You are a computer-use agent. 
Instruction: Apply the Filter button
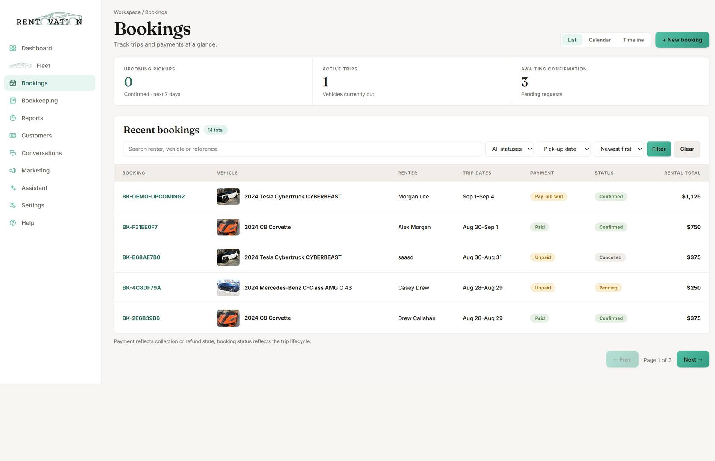[659, 149]
